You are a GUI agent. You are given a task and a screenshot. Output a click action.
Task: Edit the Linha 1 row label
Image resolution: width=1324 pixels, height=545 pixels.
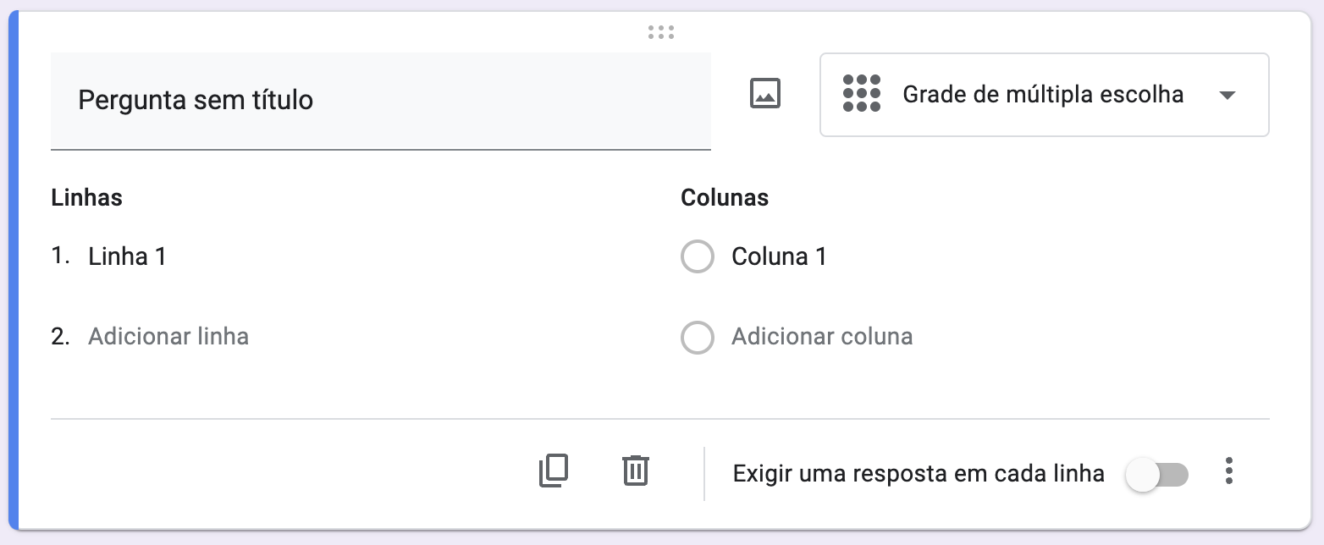click(x=127, y=257)
